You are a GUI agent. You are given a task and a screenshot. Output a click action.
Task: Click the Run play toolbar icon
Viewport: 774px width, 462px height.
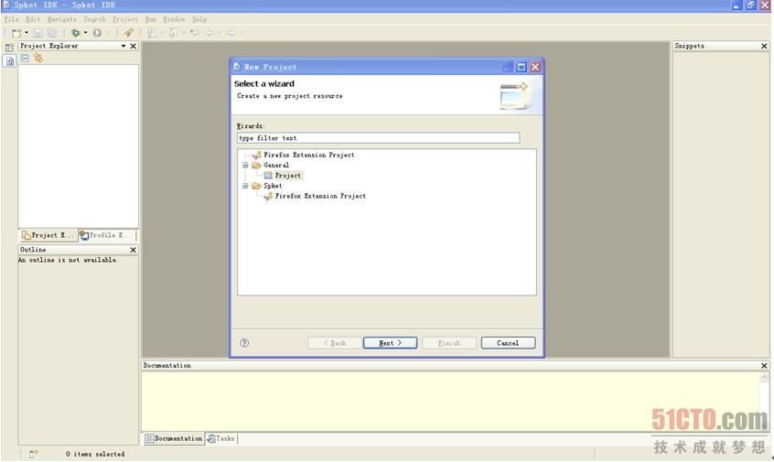[x=97, y=33]
